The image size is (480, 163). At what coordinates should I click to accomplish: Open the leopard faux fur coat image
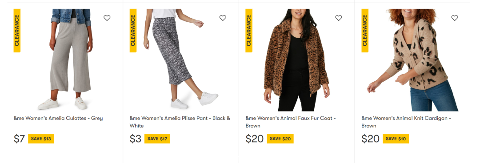[296, 60]
